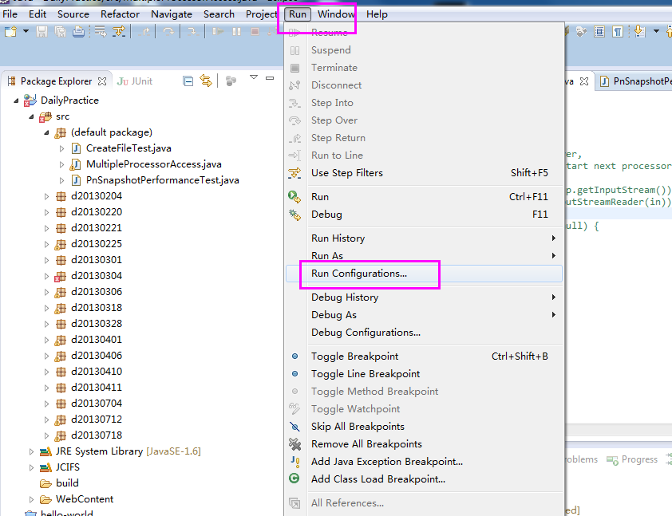Open the File menu

coord(10,14)
